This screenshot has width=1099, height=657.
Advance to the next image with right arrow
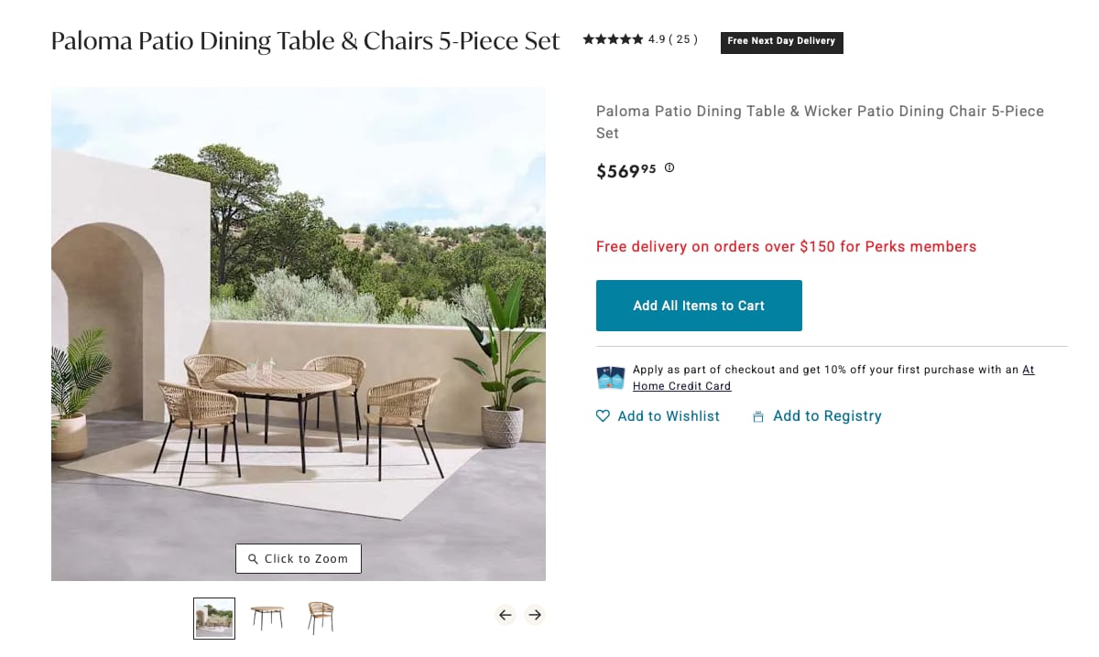click(x=535, y=615)
